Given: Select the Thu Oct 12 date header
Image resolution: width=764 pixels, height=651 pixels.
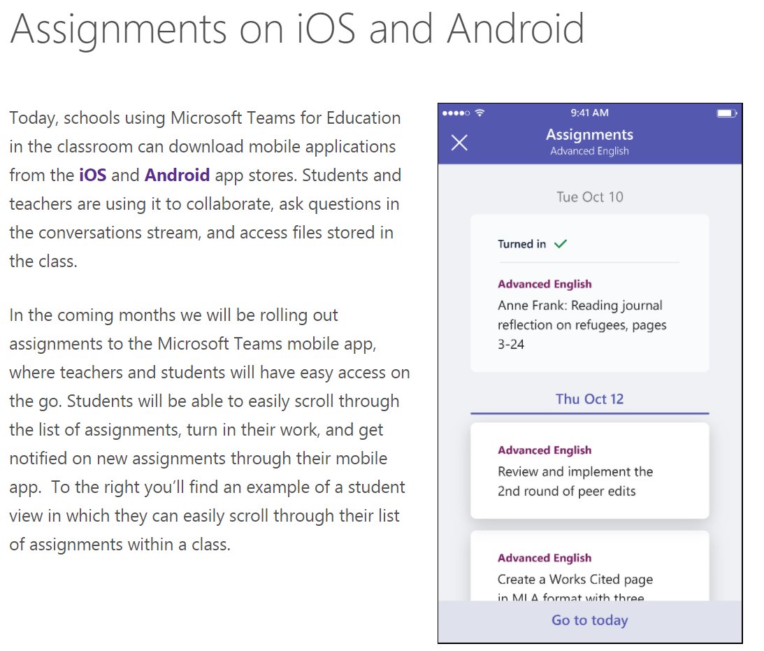Looking at the screenshot, I should tap(589, 399).
